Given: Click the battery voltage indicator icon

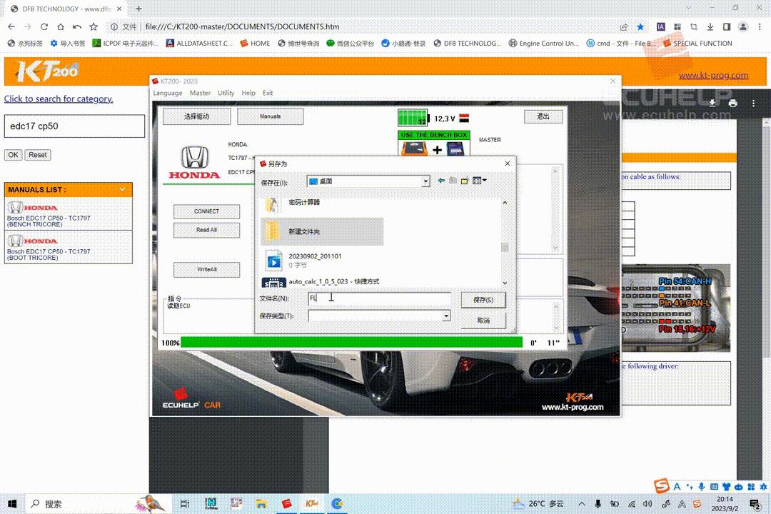Looking at the screenshot, I should click(413, 118).
